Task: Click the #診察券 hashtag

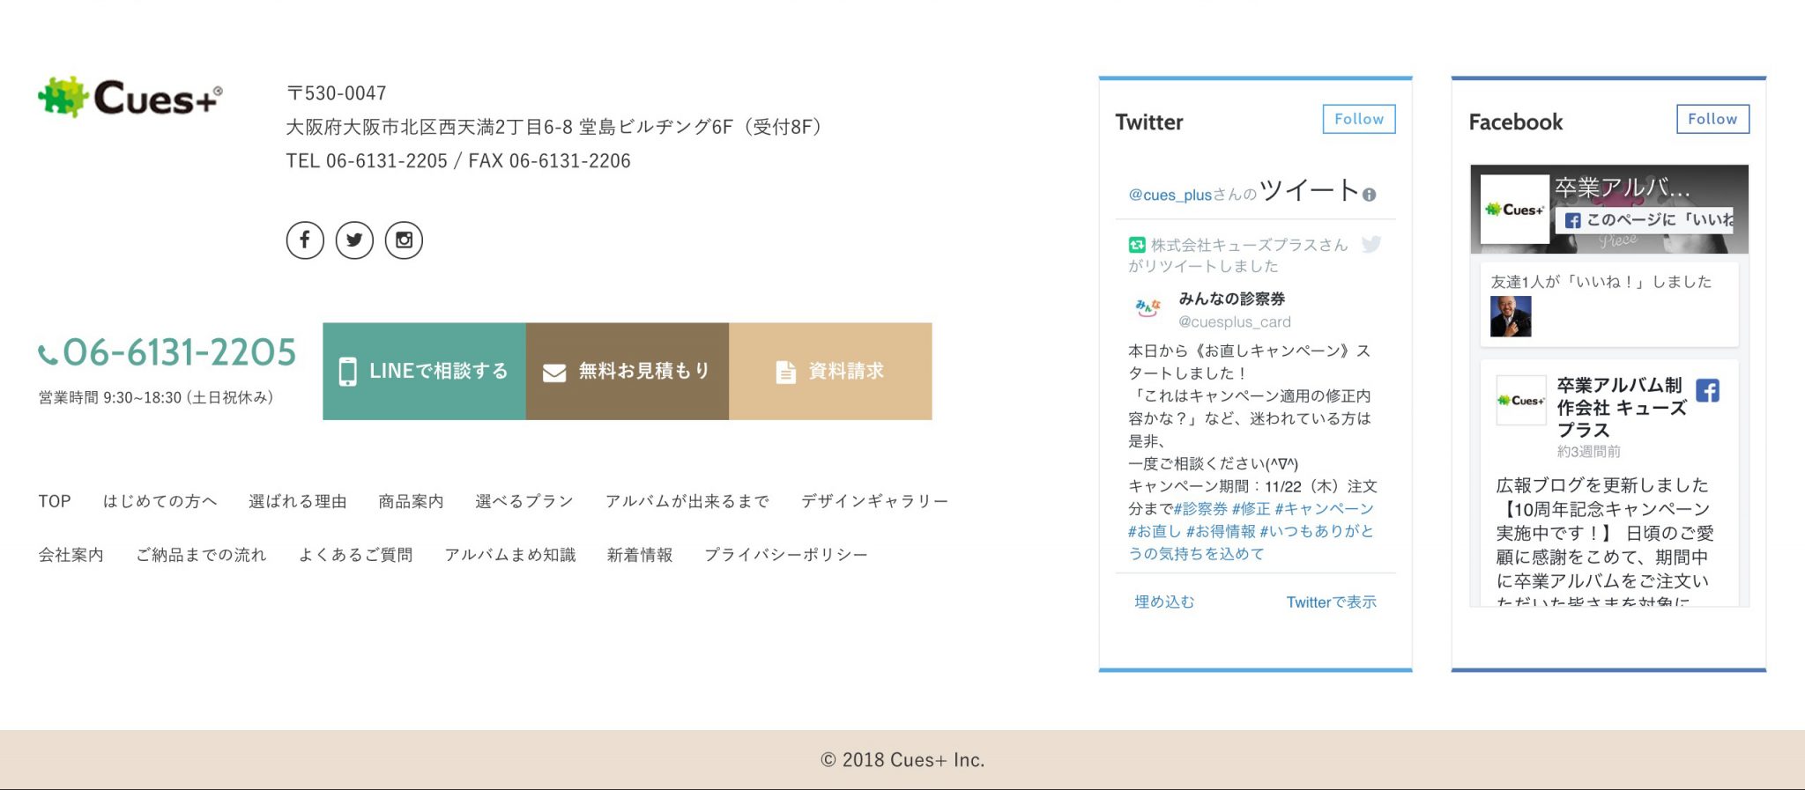Action: point(1200,509)
